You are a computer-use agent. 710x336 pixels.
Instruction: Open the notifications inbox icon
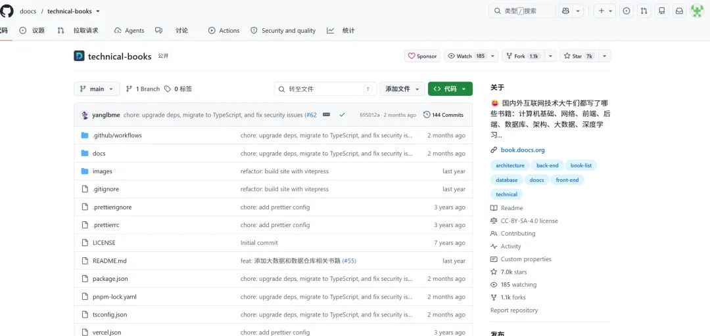click(x=679, y=11)
